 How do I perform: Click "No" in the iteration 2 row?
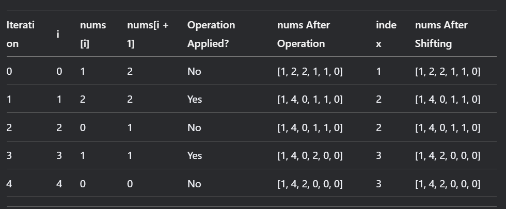point(194,127)
